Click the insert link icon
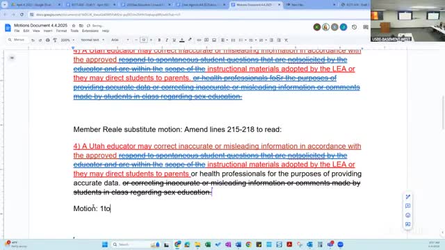Image resolution: width=445 pixels, height=250 pixels. pyautogui.click(x=199, y=40)
